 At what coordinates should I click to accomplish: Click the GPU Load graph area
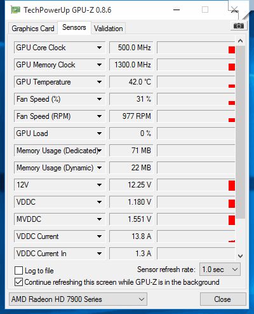[196, 133]
